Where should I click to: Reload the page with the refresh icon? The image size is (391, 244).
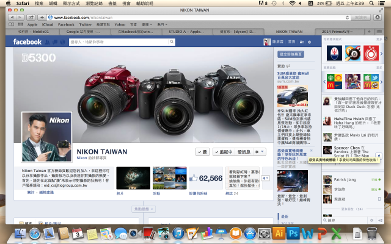(347, 18)
